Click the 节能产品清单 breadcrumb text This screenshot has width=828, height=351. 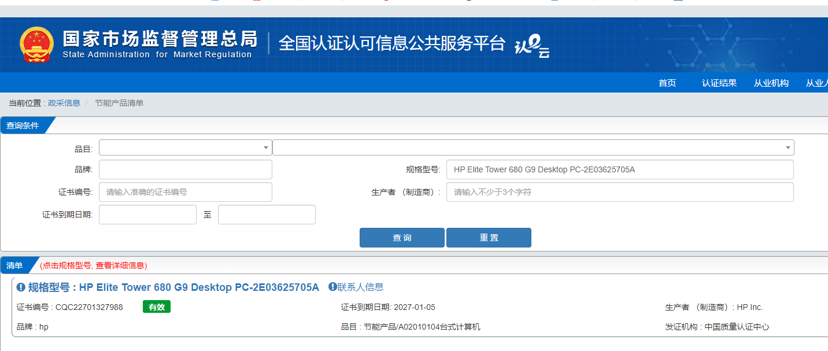119,103
